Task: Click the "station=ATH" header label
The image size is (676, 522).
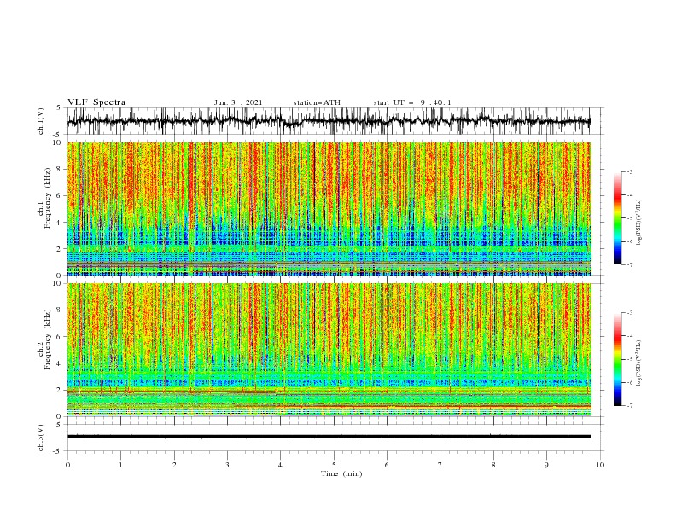Action: point(317,102)
